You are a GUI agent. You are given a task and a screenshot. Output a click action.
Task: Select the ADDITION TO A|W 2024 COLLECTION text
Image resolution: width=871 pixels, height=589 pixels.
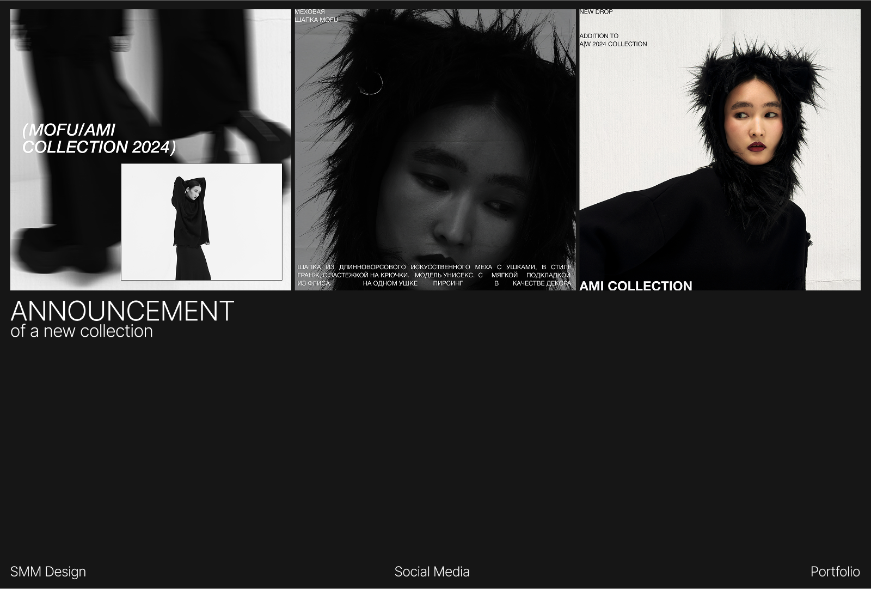point(613,40)
